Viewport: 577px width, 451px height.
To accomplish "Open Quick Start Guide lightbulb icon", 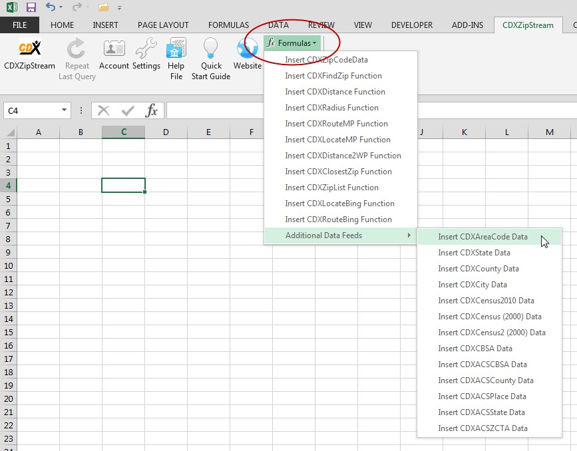I will [211, 48].
